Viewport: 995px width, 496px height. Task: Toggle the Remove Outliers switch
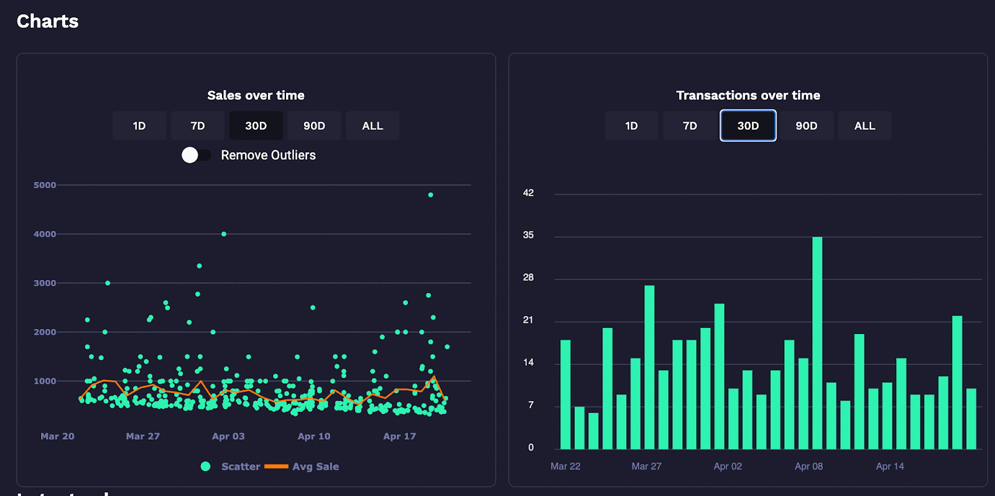196,155
